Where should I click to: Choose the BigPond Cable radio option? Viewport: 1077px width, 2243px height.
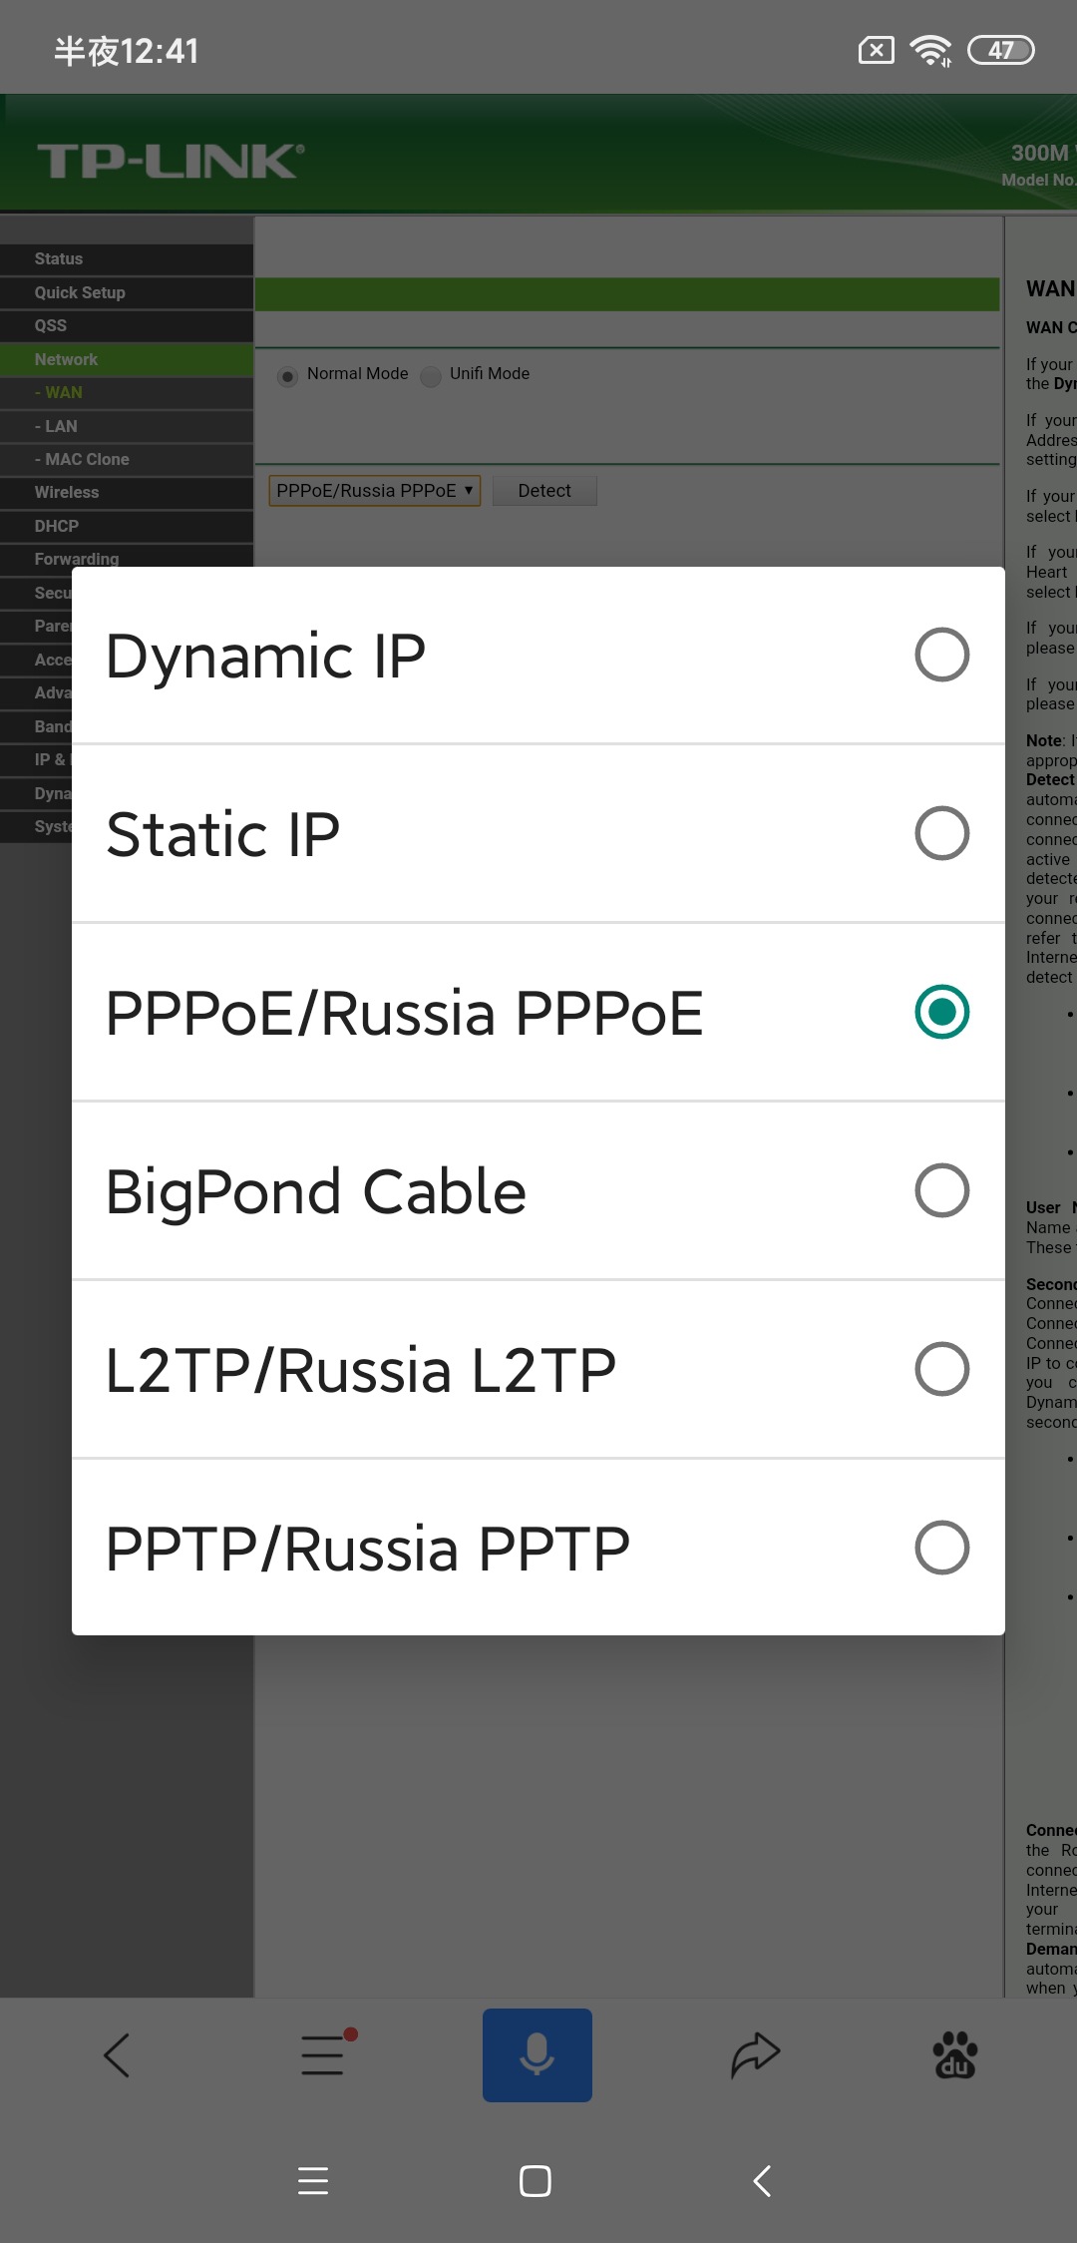538,1190
